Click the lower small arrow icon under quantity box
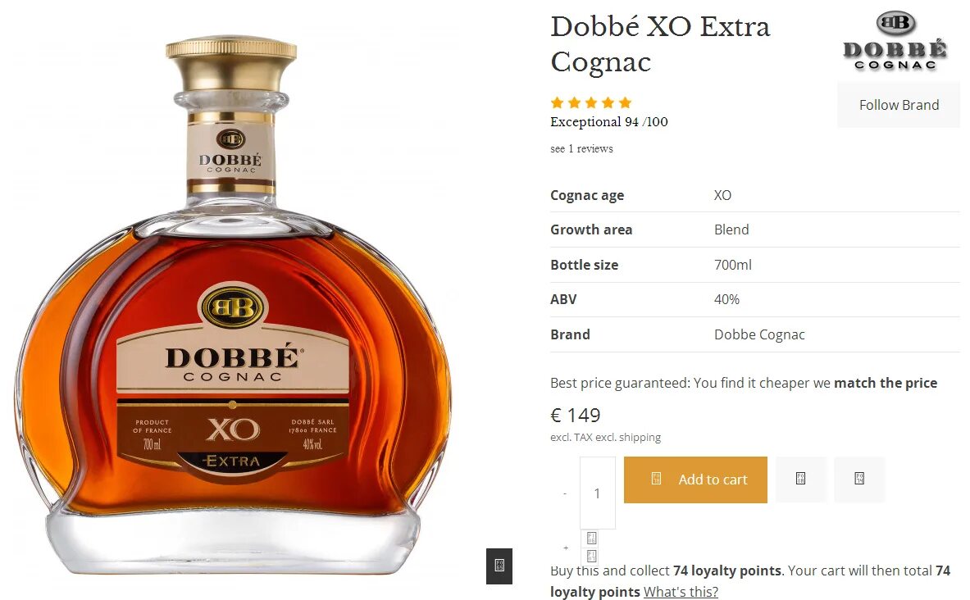970x600 pixels. tap(591, 556)
